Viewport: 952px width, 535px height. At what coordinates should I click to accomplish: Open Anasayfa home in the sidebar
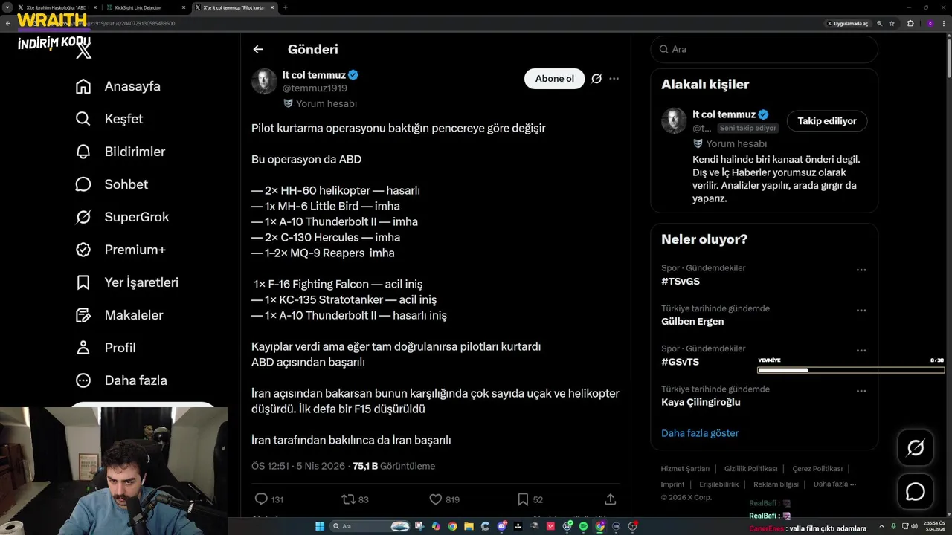[118, 86]
